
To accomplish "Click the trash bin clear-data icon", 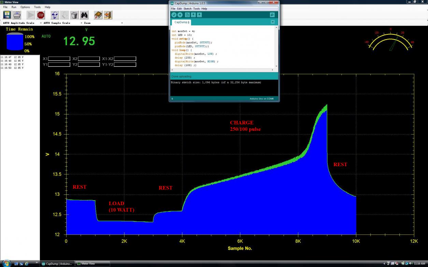I will point(74,15).
